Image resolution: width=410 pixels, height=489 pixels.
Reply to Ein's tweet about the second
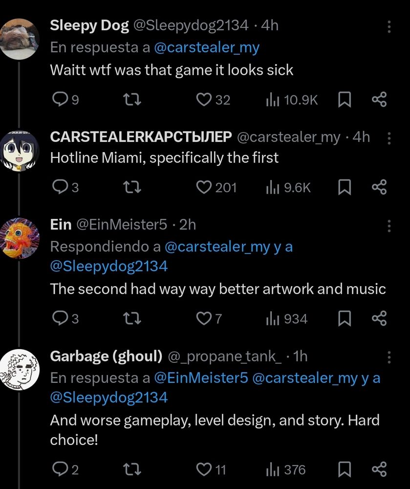65,318
